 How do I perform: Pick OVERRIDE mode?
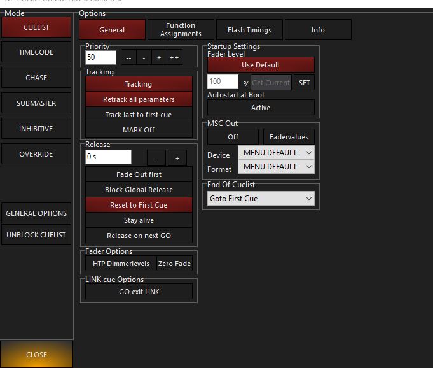tap(36, 154)
